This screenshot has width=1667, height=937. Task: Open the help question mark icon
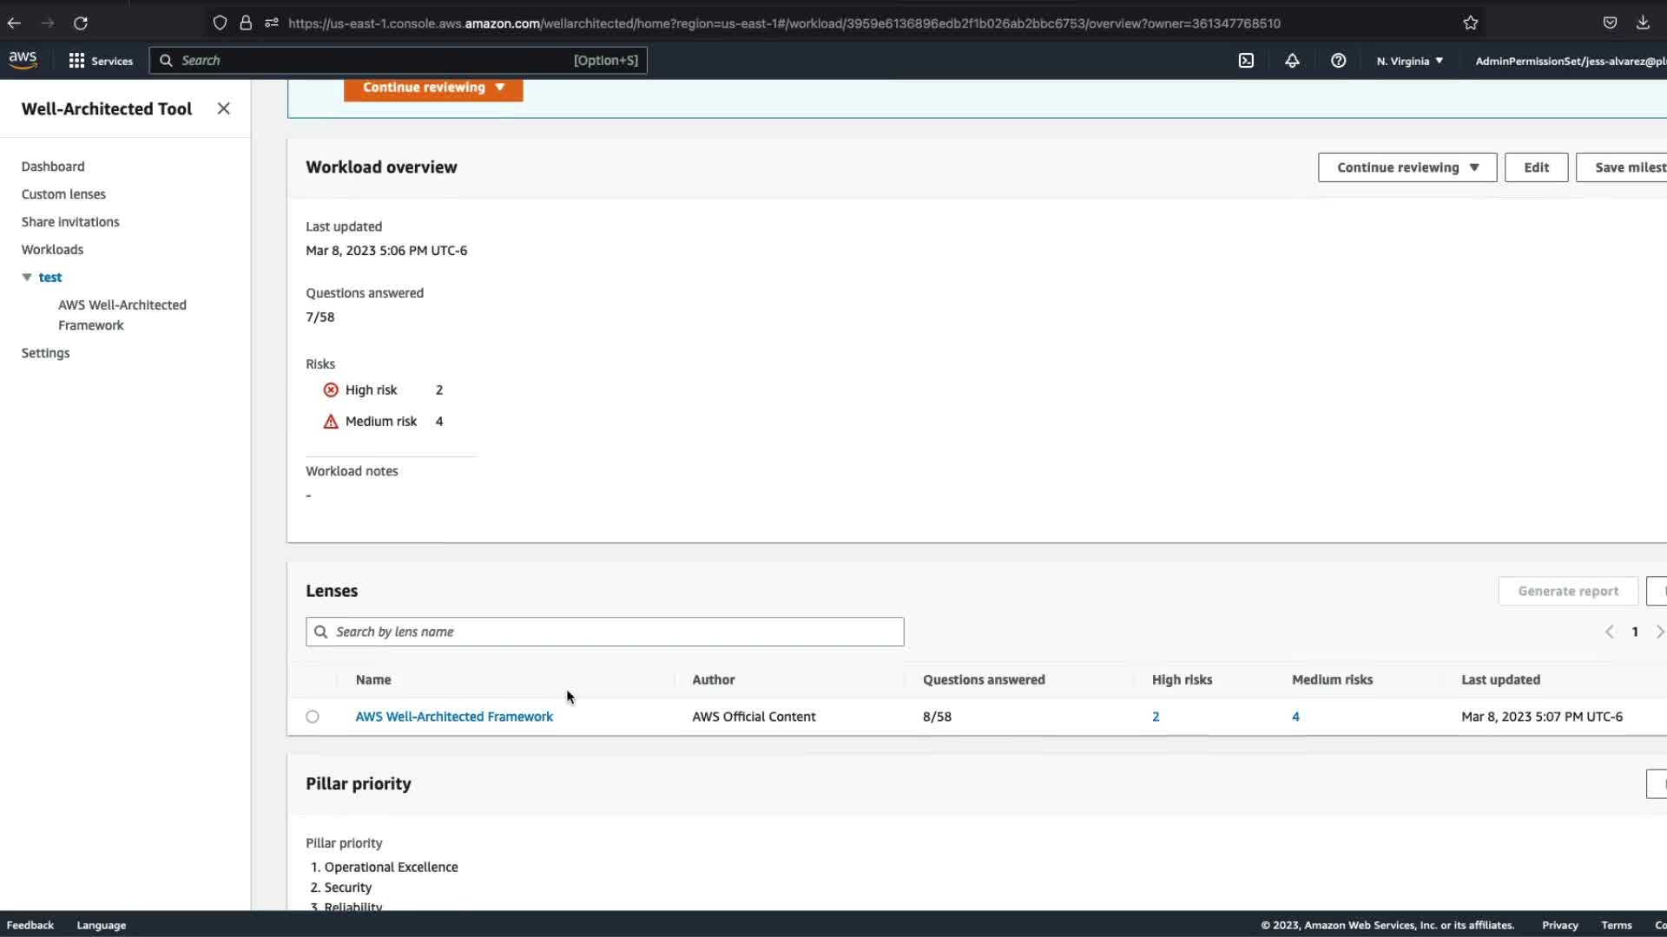(1338, 61)
